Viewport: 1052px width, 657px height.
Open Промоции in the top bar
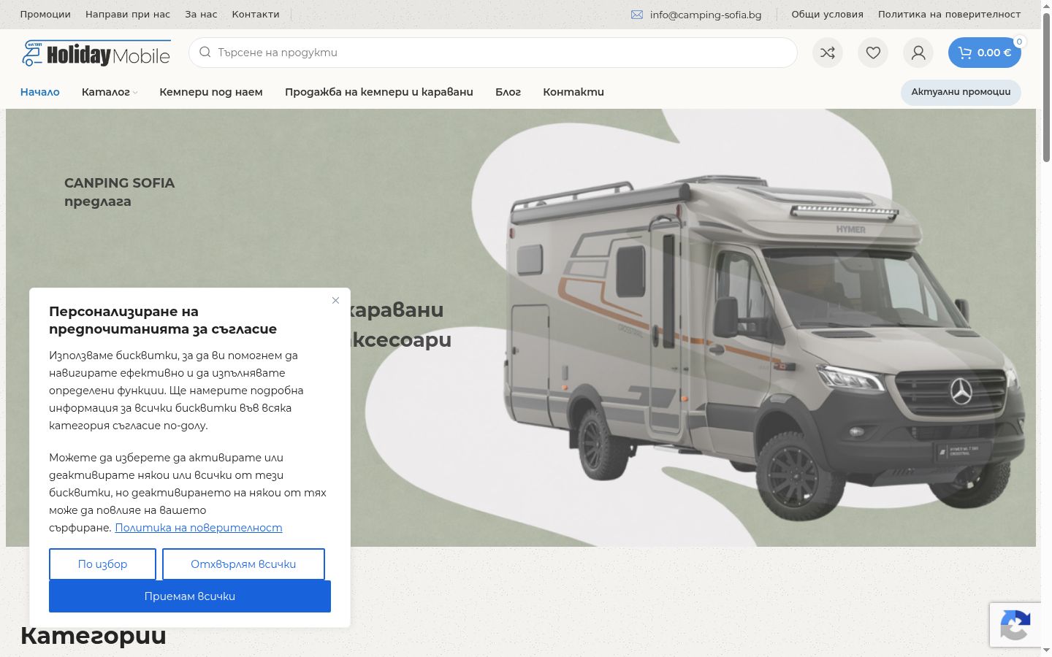click(45, 15)
